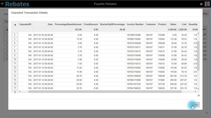Click invoice number 187833110513
This screenshot has width=211, height=118.
pyautogui.click(x=134, y=64)
